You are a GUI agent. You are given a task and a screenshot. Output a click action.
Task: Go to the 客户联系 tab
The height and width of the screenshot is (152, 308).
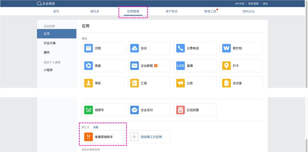tap(171, 11)
